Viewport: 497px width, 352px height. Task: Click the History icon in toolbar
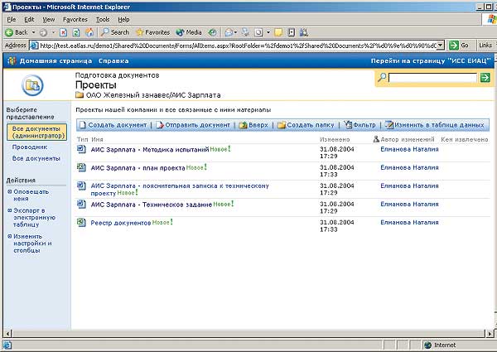coord(213,32)
